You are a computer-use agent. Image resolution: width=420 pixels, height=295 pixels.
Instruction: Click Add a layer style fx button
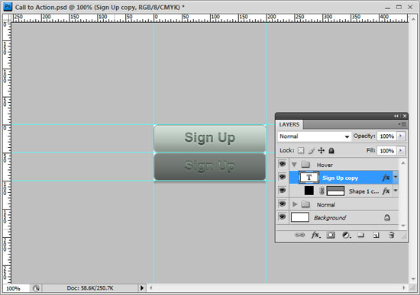(316, 235)
